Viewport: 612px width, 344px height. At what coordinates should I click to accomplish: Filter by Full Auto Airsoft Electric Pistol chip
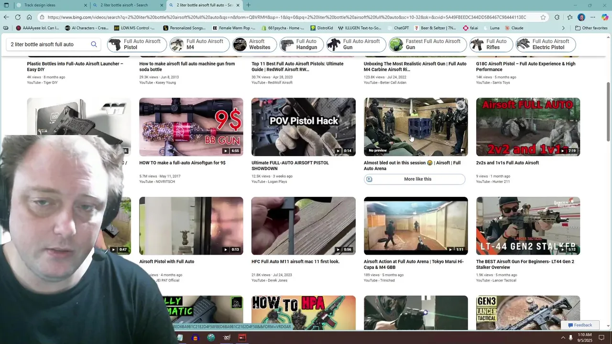[546, 44]
